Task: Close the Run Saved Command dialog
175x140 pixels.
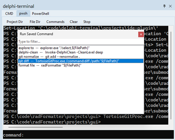Action: [141, 34]
